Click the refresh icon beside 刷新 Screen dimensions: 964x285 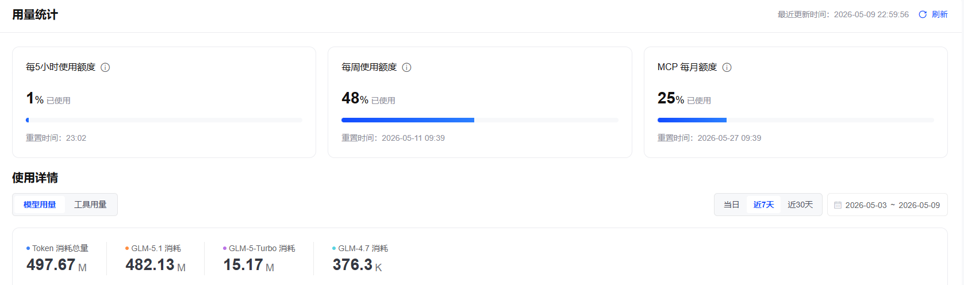[923, 14]
